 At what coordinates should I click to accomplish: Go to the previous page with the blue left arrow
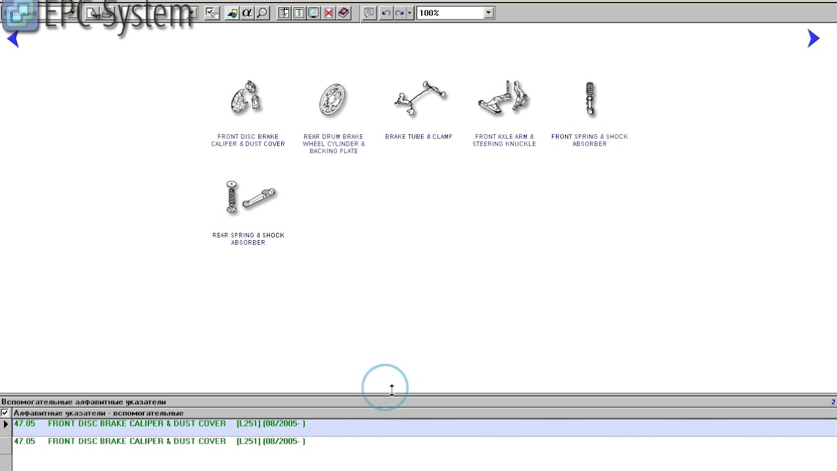click(x=13, y=39)
